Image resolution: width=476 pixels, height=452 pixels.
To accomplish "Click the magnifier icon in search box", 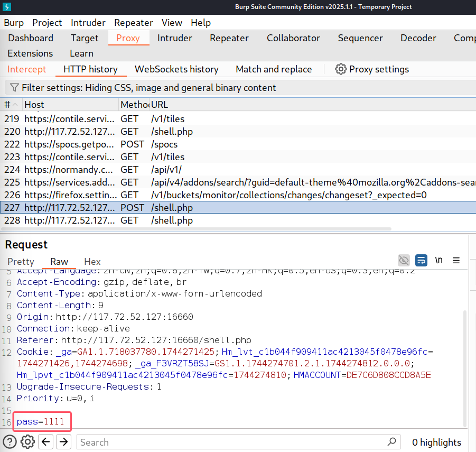I will (x=392, y=441).
